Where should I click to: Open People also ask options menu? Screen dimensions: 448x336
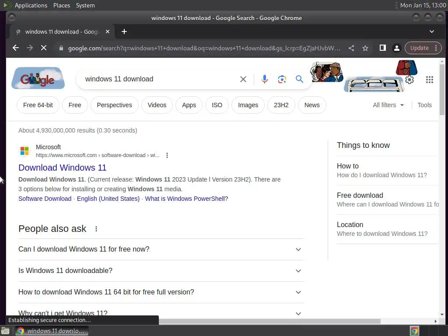coord(96,229)
